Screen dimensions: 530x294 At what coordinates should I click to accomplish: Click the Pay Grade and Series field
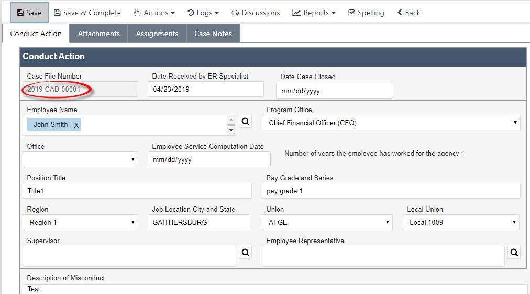(391, 191)
